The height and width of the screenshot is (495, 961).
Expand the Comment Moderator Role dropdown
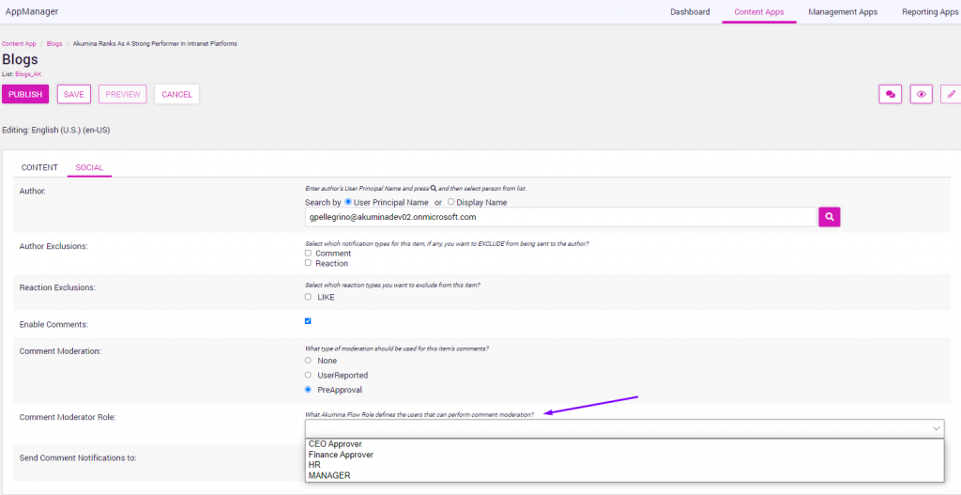[x=624, y=428]
